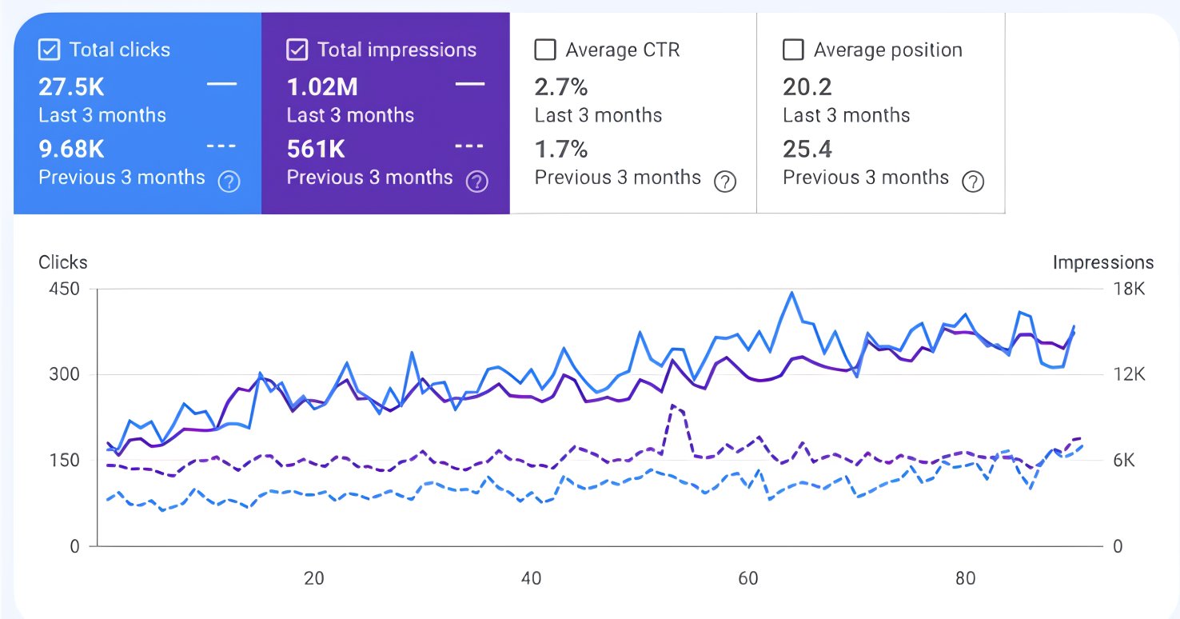Click the clicks peak near day 64
The image size is (1180, 619).
[791, 293]
